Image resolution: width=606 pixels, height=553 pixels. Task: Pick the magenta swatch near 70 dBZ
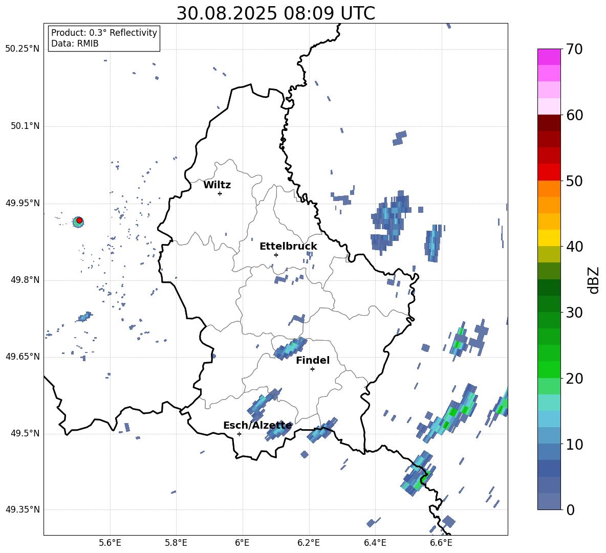tap(549, 57)
